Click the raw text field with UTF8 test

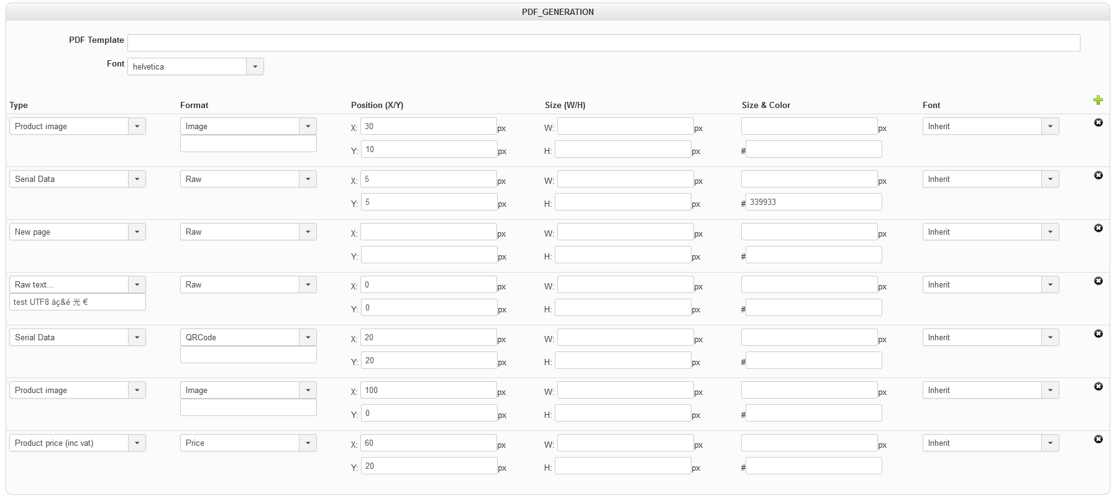[x=78, y=302]
